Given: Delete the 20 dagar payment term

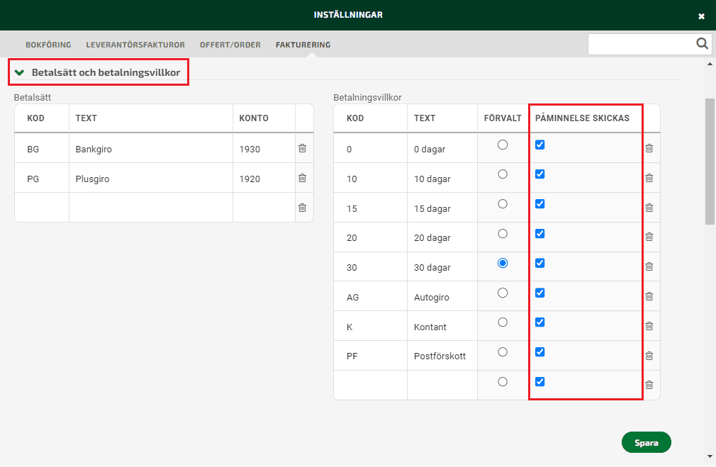Looking at the screenshot, I should click(649, 237).
